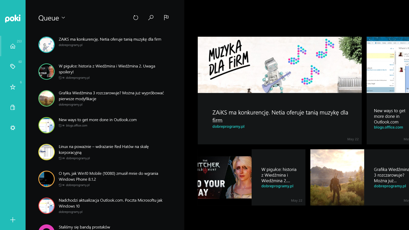Click blogs.office.com source under 'New ways' item
The image size is (409, 230).
[x=77, y=125]
